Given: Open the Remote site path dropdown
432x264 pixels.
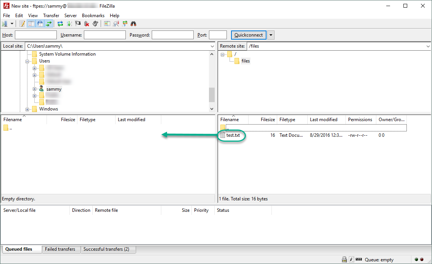Looking at the screenshot, I should pyautogui.click(x=428, y=46).
